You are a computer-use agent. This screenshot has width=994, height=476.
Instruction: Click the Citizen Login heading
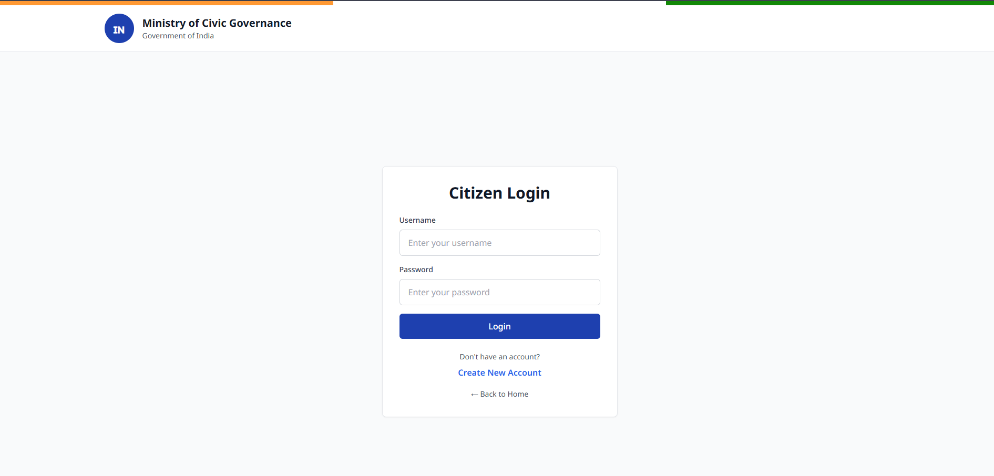click(499, 193)
